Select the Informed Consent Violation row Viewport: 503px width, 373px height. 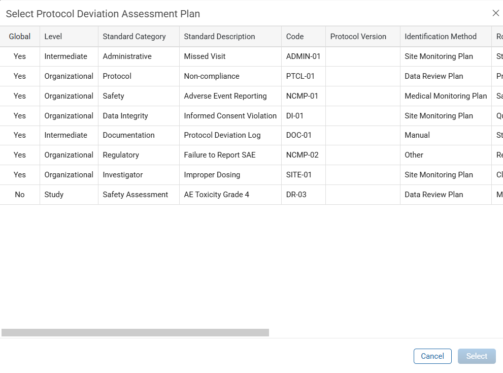pos(252,116)
